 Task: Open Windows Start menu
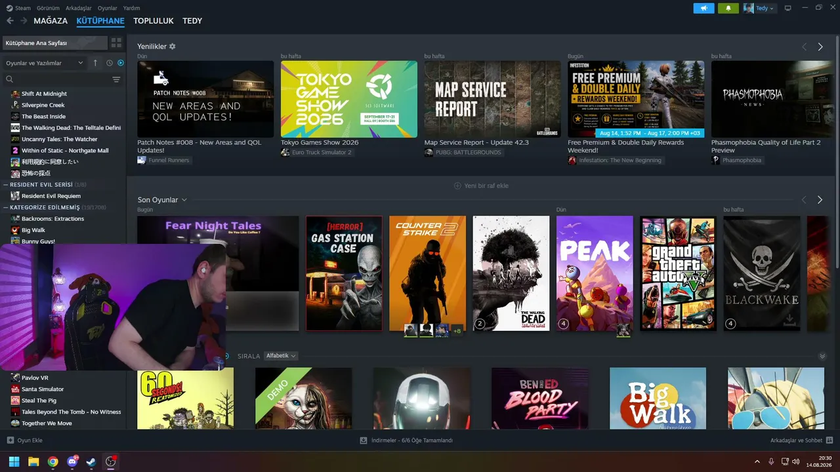[14, 462]
